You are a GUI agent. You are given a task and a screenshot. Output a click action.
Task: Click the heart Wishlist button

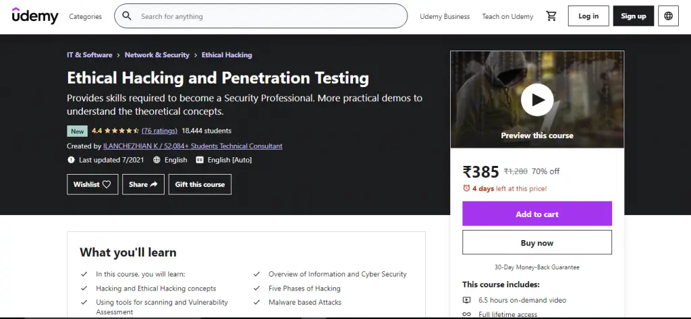click(x=92, y=184)
